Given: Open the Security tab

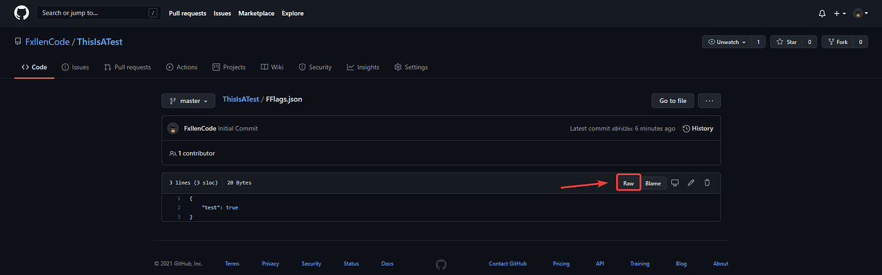Looking at the screenshot, I should tap(315, 67).
